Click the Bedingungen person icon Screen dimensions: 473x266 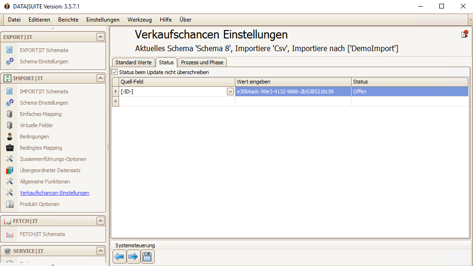(10, 137)
